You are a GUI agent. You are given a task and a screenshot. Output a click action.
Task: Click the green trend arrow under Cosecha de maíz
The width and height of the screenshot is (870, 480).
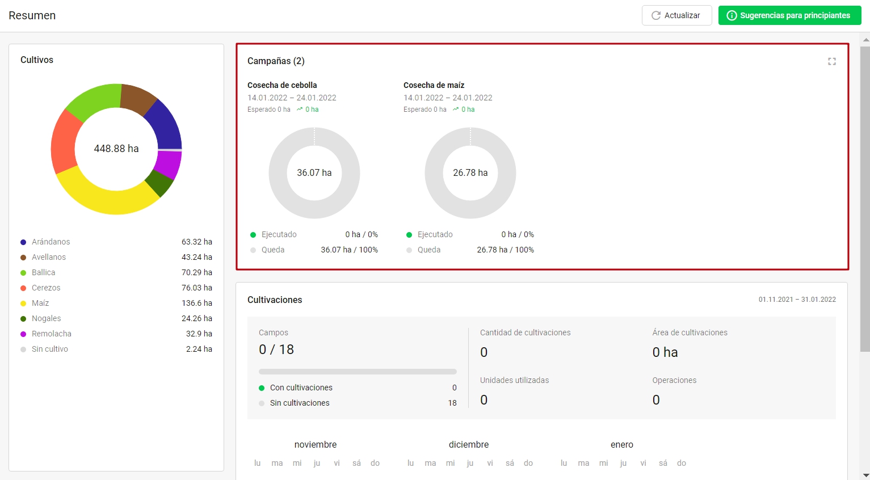(456, 110)
